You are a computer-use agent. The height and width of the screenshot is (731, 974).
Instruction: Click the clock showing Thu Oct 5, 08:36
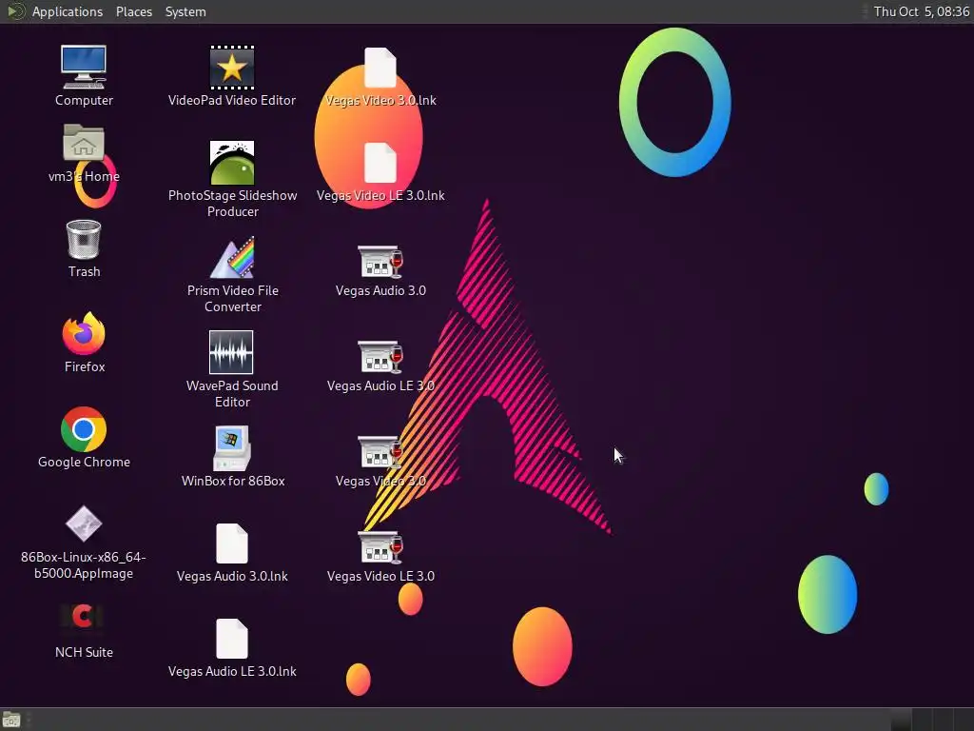coord(921,11)
